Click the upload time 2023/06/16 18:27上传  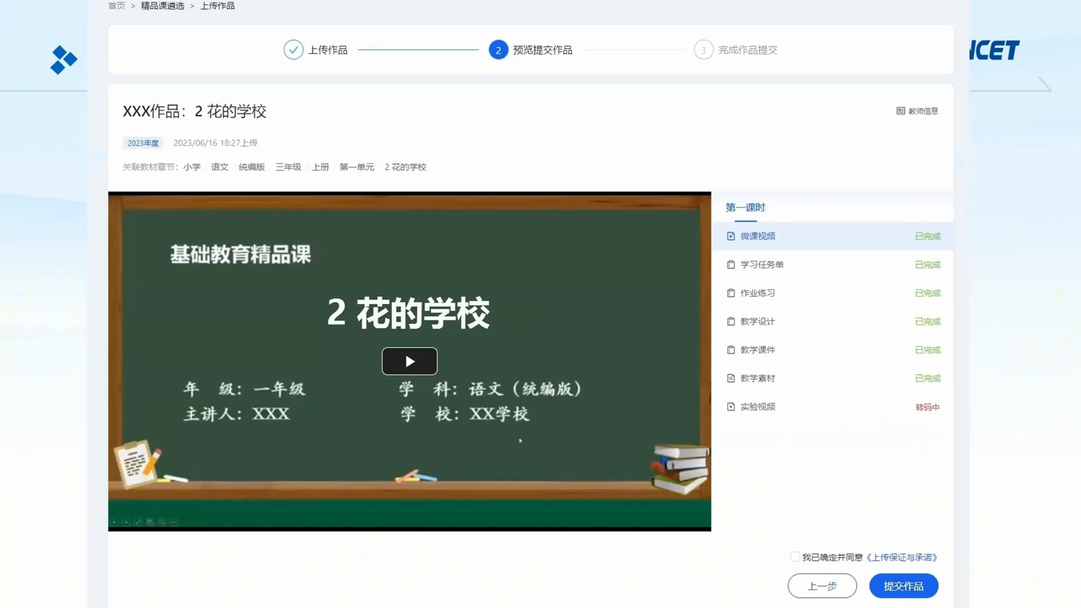[x=216, y=143]
